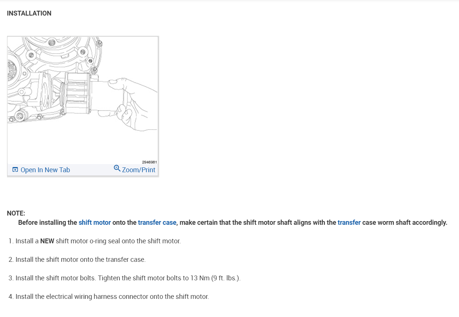This screenshot has height=317, width=459.
Task: Click the 'transfer' link before 'case worm shaft'
Action: 349,223
